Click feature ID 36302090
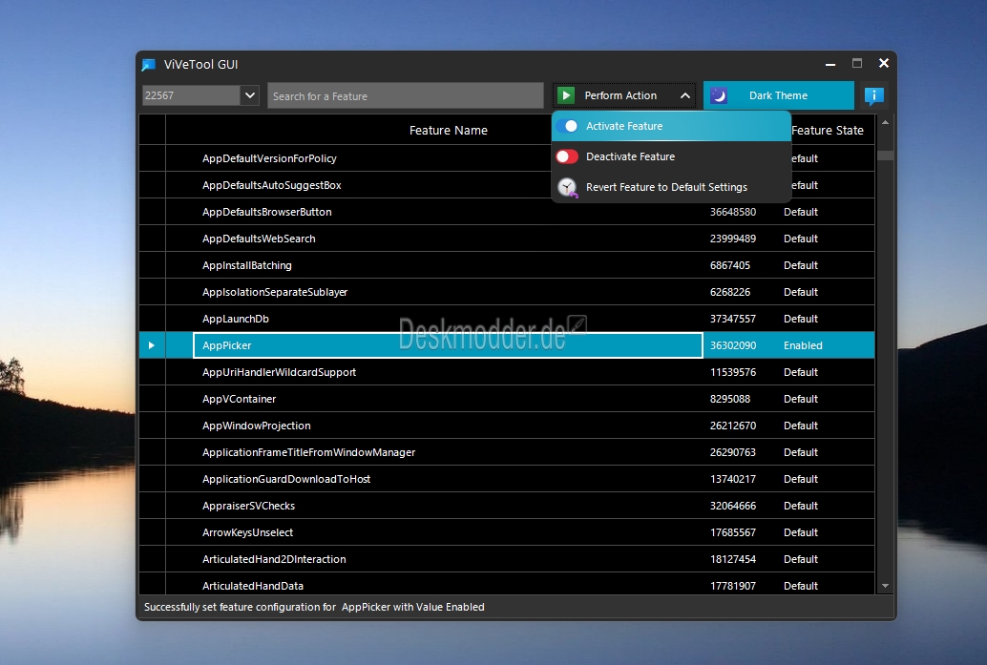987x665 pixels. (733, 345)
